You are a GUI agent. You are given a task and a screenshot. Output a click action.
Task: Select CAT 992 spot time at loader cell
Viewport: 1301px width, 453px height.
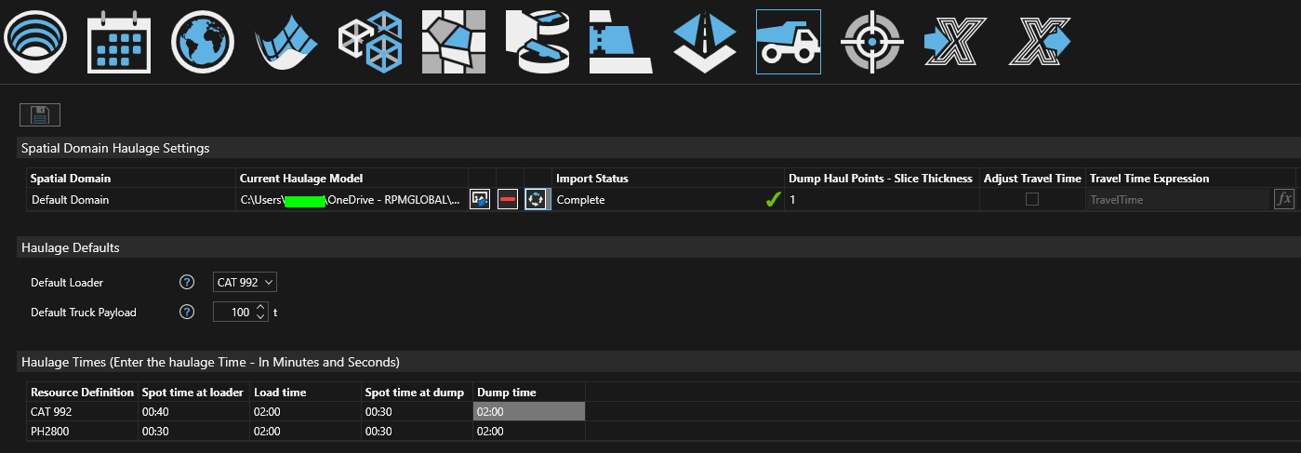193,411
